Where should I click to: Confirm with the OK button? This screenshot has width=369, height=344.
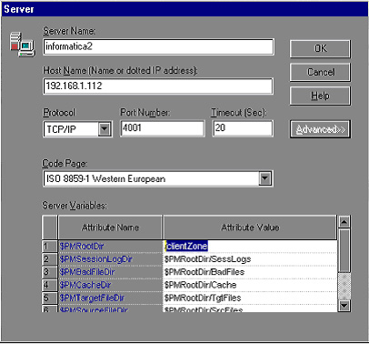320,49
